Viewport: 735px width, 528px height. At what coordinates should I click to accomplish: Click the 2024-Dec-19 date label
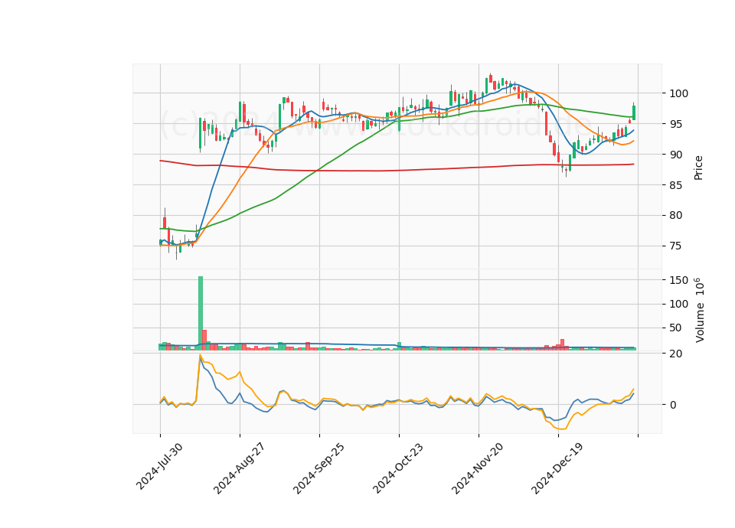click(557, 468)
